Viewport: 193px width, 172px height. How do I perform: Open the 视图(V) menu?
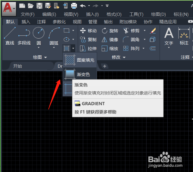coord(71,14)
